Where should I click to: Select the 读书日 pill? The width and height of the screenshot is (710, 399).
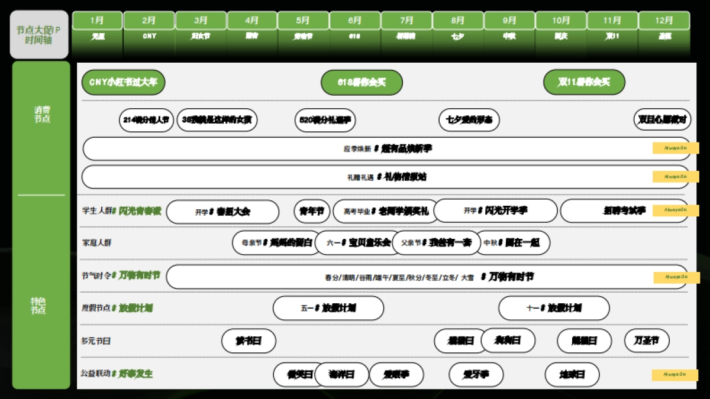248,341
